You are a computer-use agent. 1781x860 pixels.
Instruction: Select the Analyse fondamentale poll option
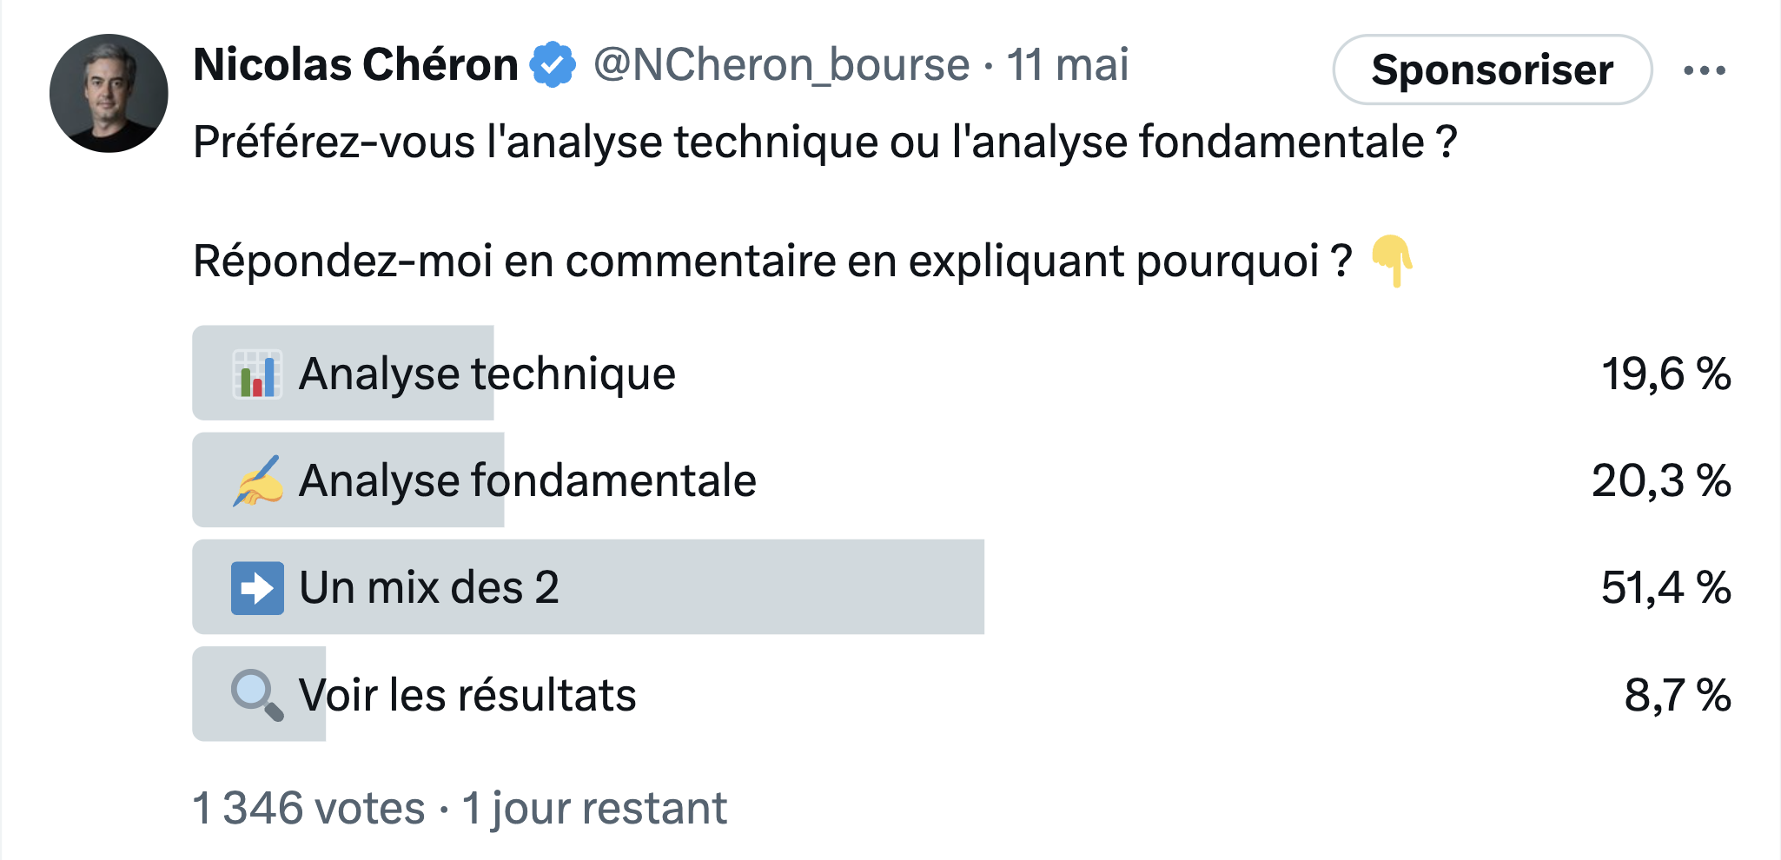[x=963, y=480]
